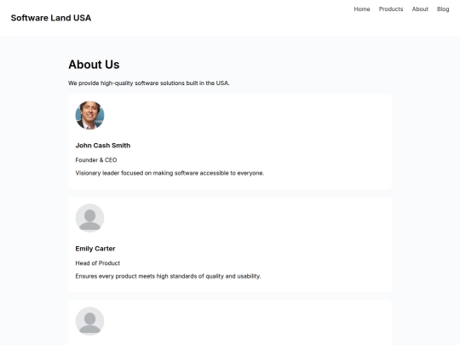Click the third profile card at bottom
Screen dimensions: 460x345
coord(230,322)
